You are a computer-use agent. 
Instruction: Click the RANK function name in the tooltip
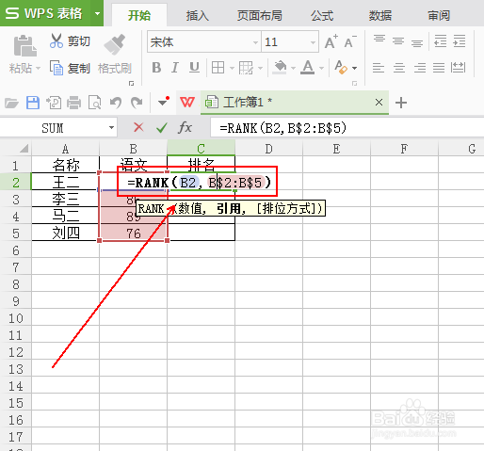point(151,209)
